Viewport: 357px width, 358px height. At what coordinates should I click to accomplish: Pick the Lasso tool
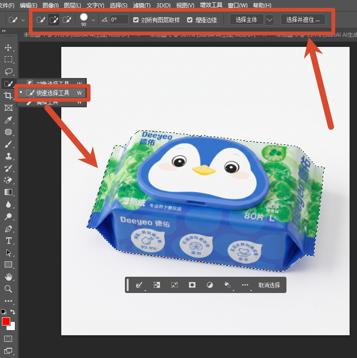[8, 72]
